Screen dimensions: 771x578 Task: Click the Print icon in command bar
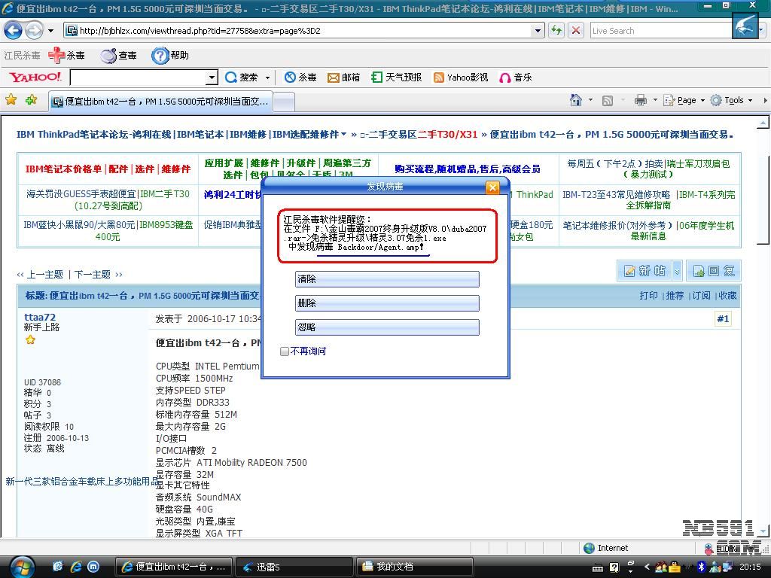[640, 100]
